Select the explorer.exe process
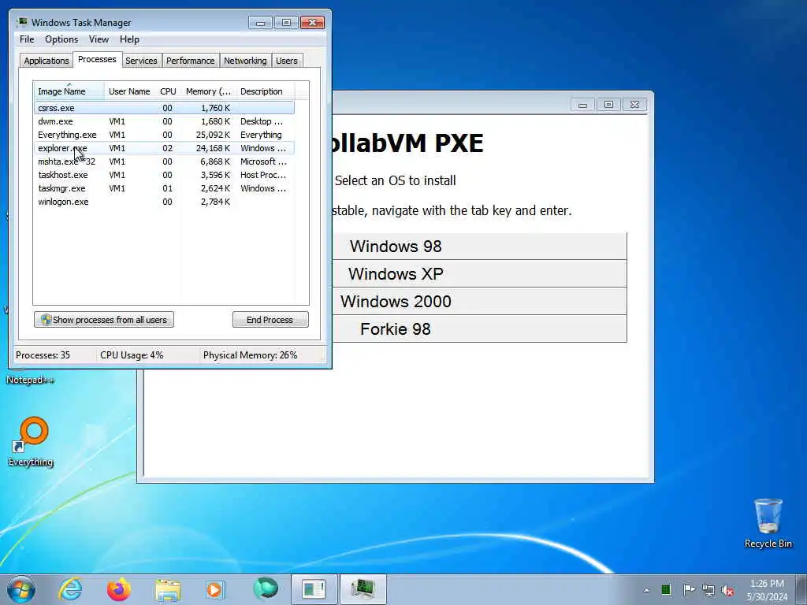 pos(164,148)
